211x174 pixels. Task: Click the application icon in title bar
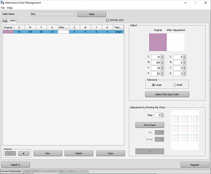coord(2,2)
